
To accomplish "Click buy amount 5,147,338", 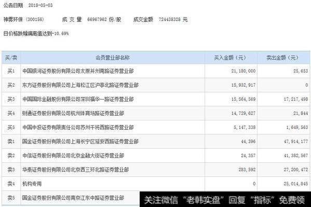I will [x=245, y=127].
